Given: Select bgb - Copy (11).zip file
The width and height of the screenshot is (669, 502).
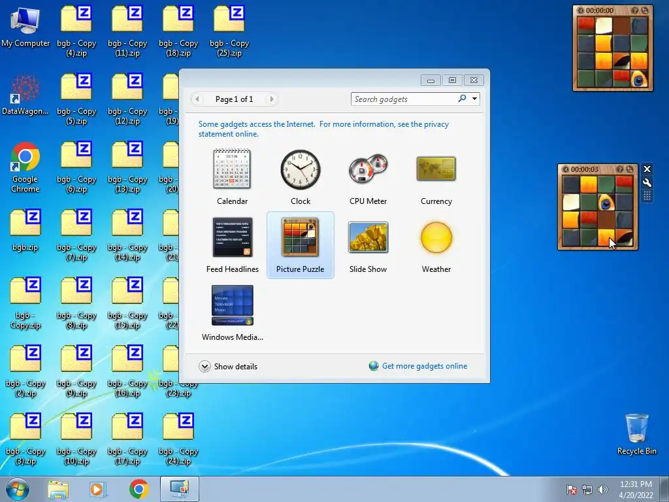Looking at the screenshot, I should point(127,31).
